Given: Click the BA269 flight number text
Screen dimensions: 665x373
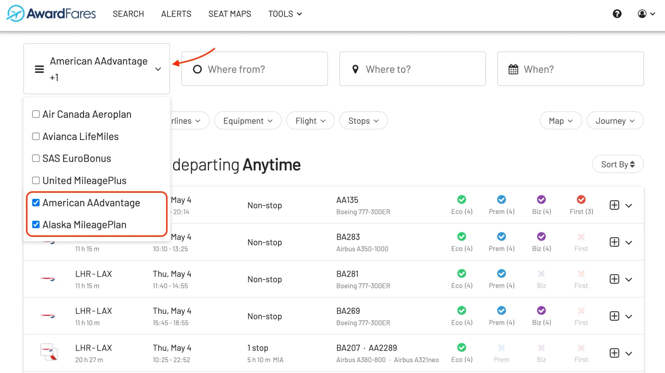Looking at the screenshot, I should coord(348,311).
